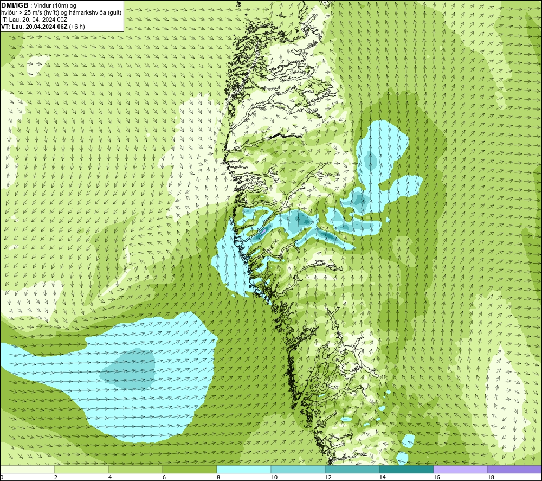Click the legend scale label "2"
The width and height of the screenshot is (542, 481).
pyautogui.click(x=56, y=478)
